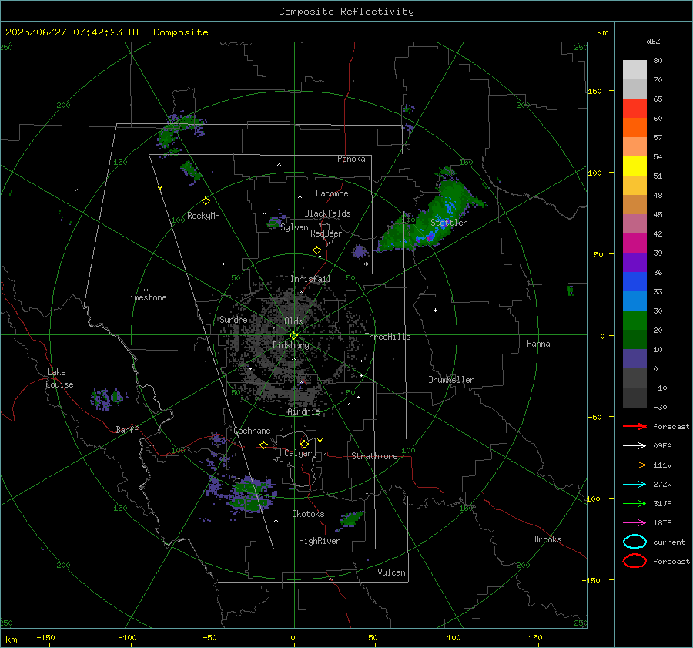Click the Brooks town label
The image size is (693, 648).
(x=547, y=539)
